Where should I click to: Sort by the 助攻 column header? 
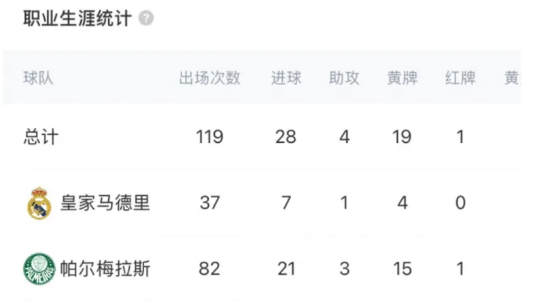(x=344, y=78)
